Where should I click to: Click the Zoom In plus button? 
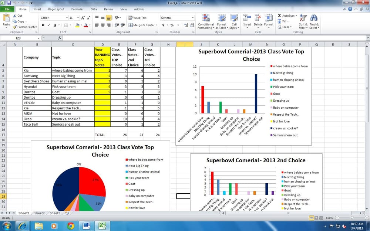[x=366, y=218]
